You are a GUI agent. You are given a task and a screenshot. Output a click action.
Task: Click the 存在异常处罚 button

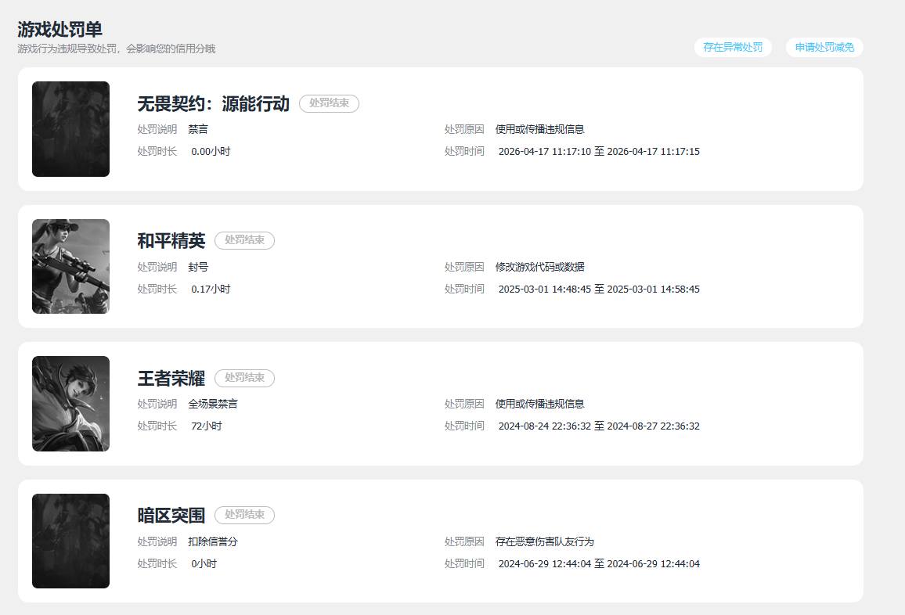[733, 47]
